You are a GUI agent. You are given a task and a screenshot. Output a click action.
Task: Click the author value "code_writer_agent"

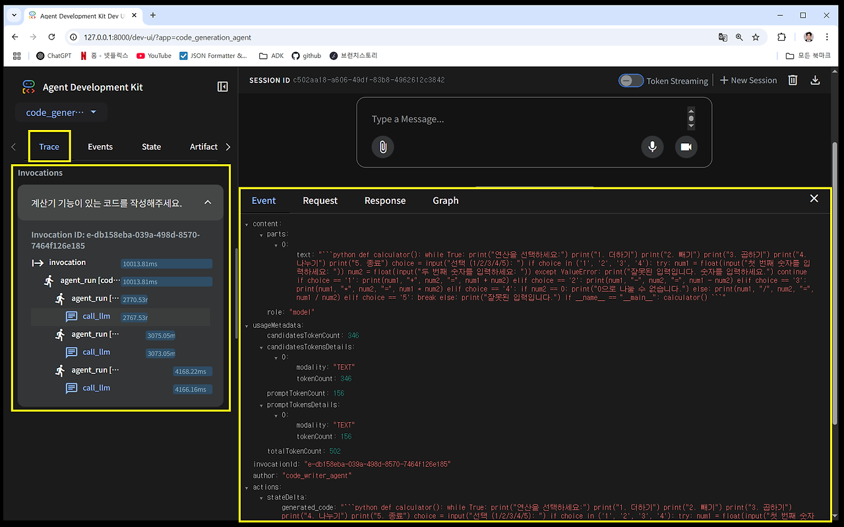[x=316, y=476]
